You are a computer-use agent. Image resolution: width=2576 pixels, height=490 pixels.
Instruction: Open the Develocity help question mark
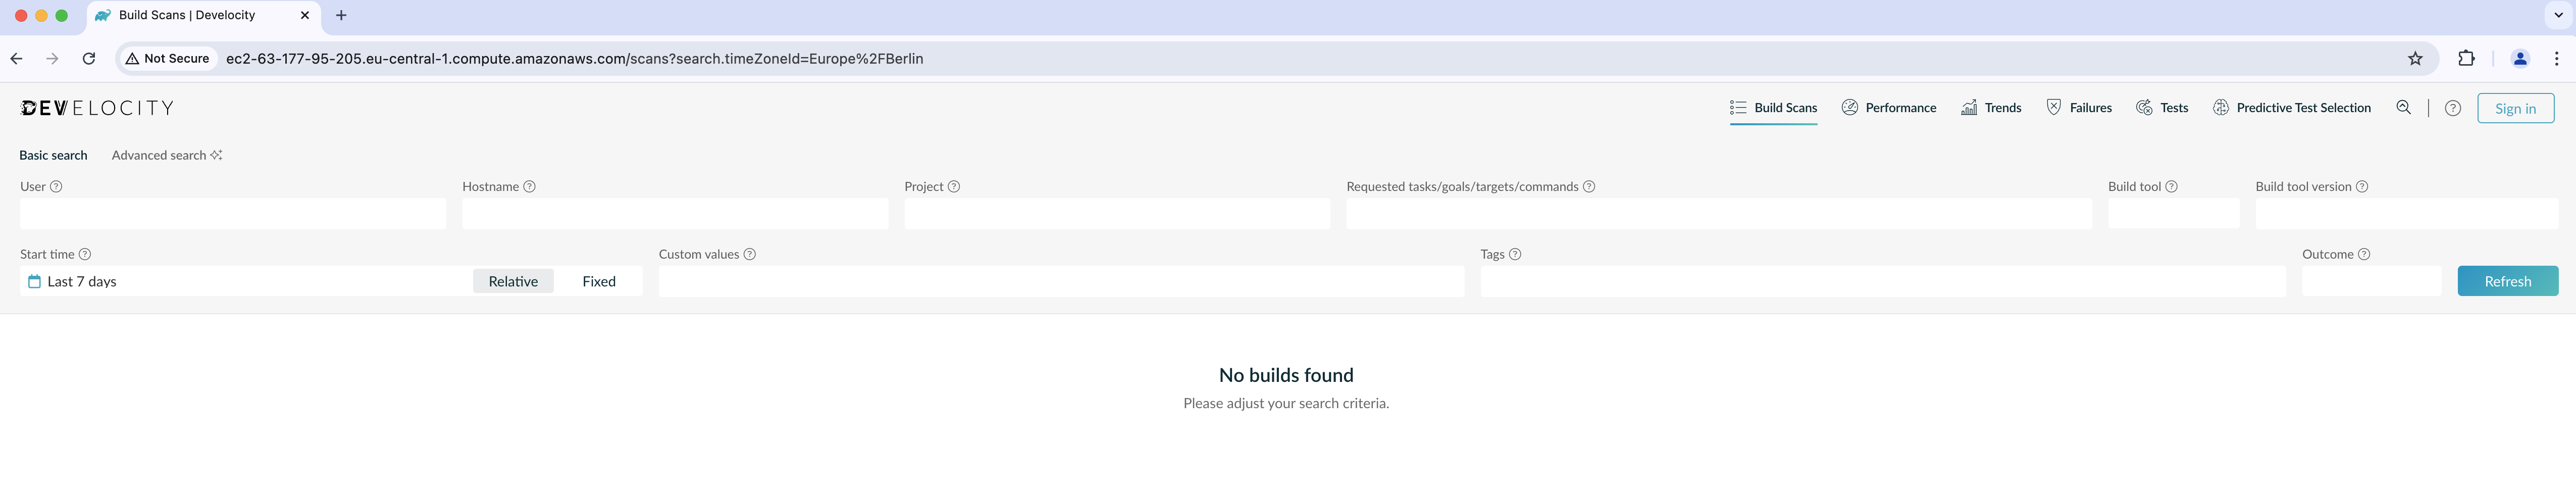click(2453, 107)
